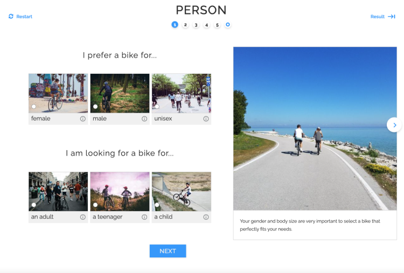Click the unisex cyclists thumbnail image
404x273 pixels.
[182, 93]
